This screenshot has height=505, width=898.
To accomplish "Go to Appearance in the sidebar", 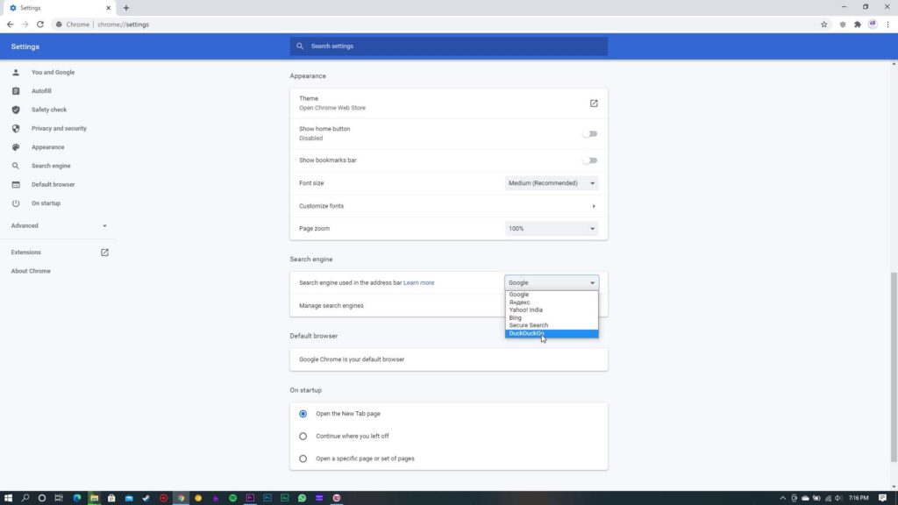I will 47,147.
